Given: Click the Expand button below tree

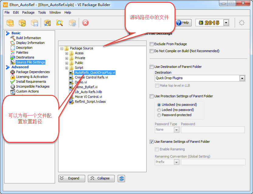Looking at the screenshot, I should 72,179.
